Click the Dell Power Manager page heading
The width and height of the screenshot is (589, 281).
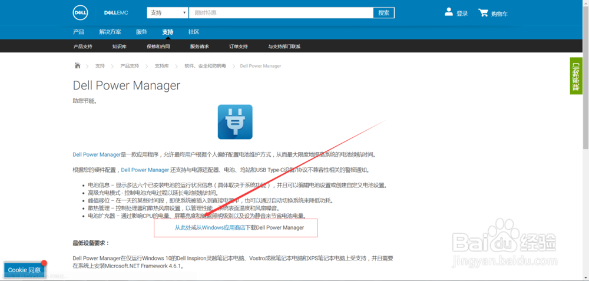(x=127, y=85)
